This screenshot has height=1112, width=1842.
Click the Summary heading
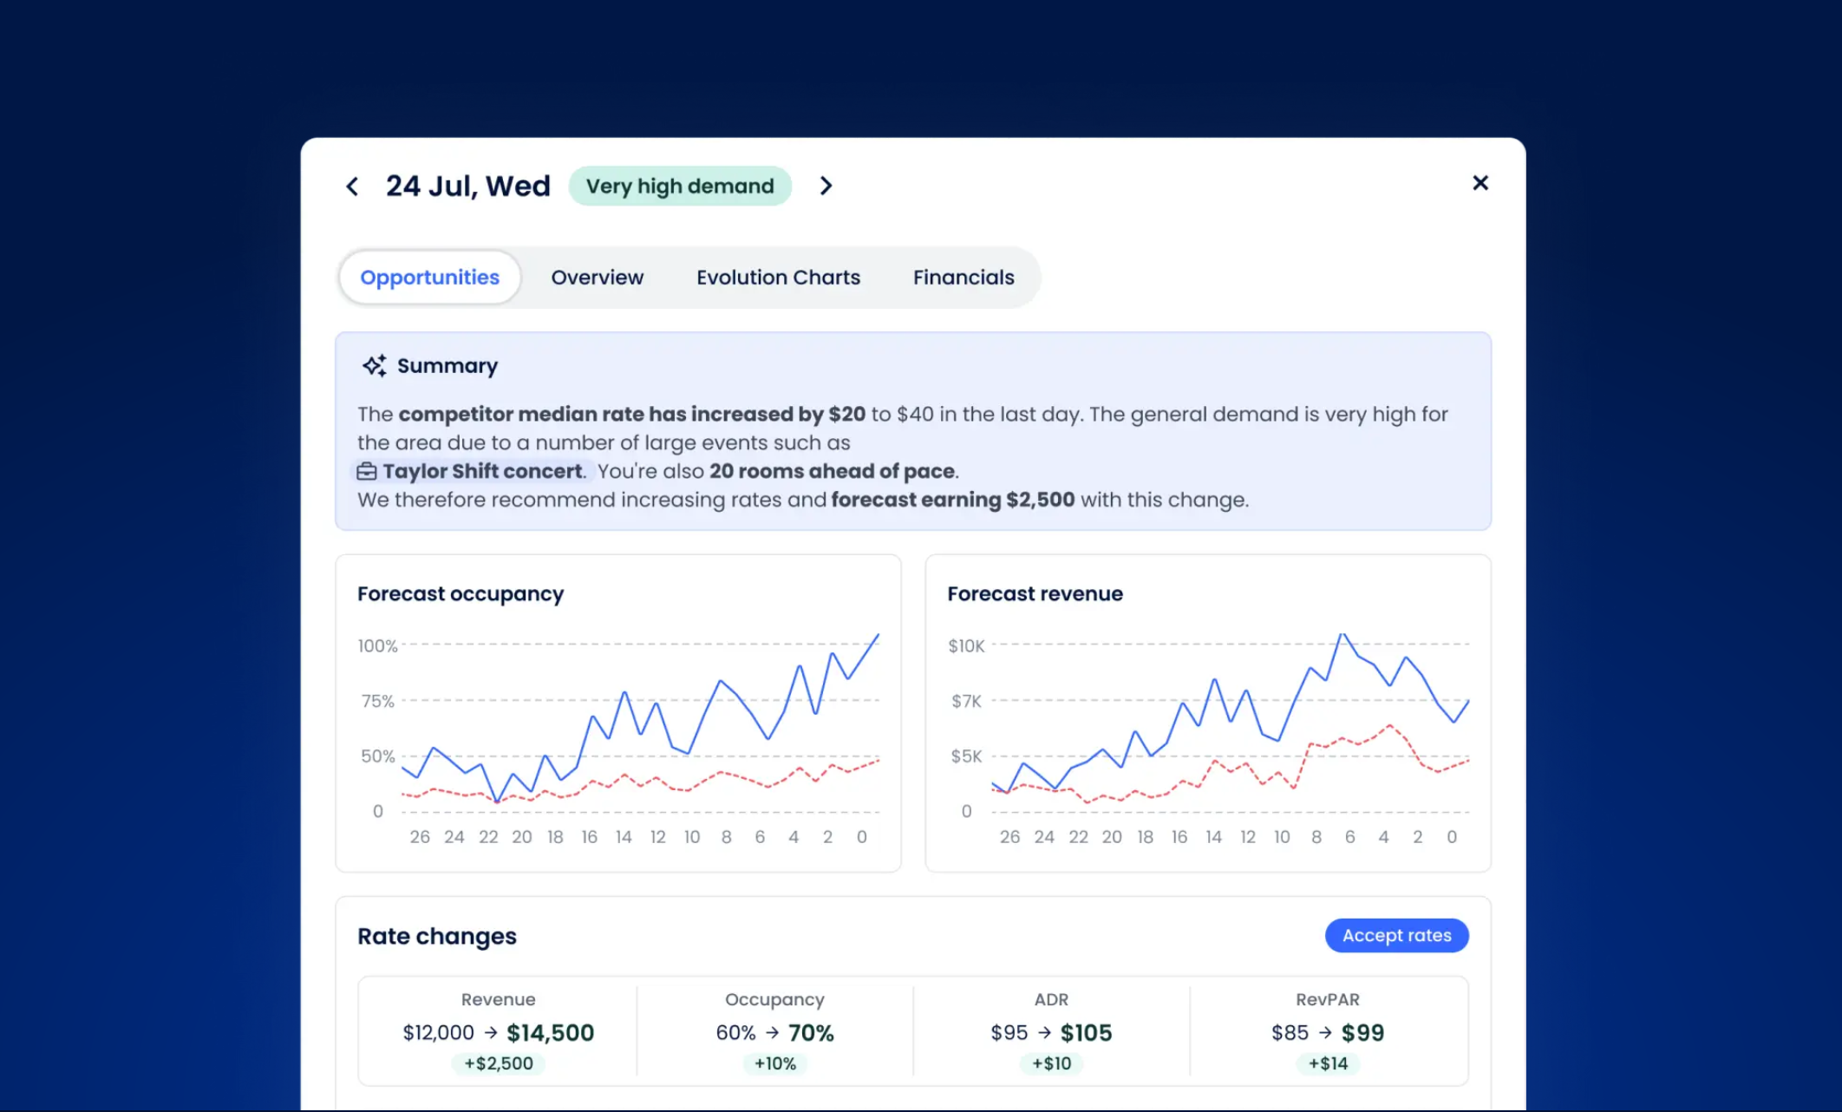coord(447,366)
